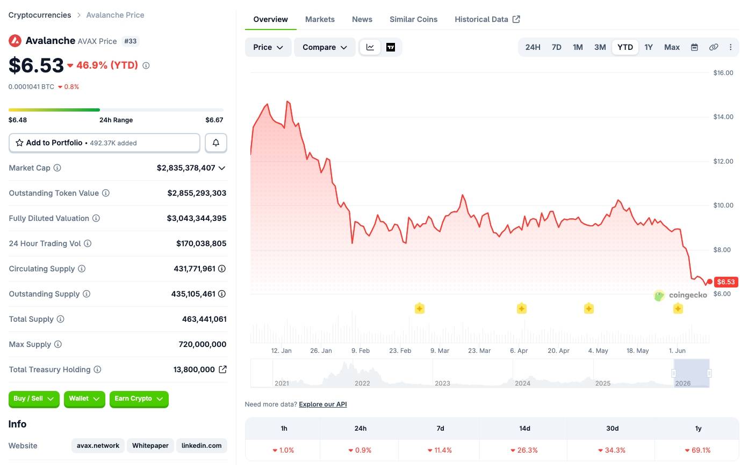Screen dimensions: 748x465
Task: Visit avax.network website link
Action: click(x=98, y=446)
